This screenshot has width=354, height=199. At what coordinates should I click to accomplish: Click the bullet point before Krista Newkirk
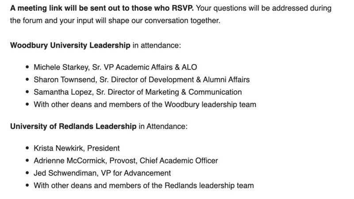tap(27, 148)
